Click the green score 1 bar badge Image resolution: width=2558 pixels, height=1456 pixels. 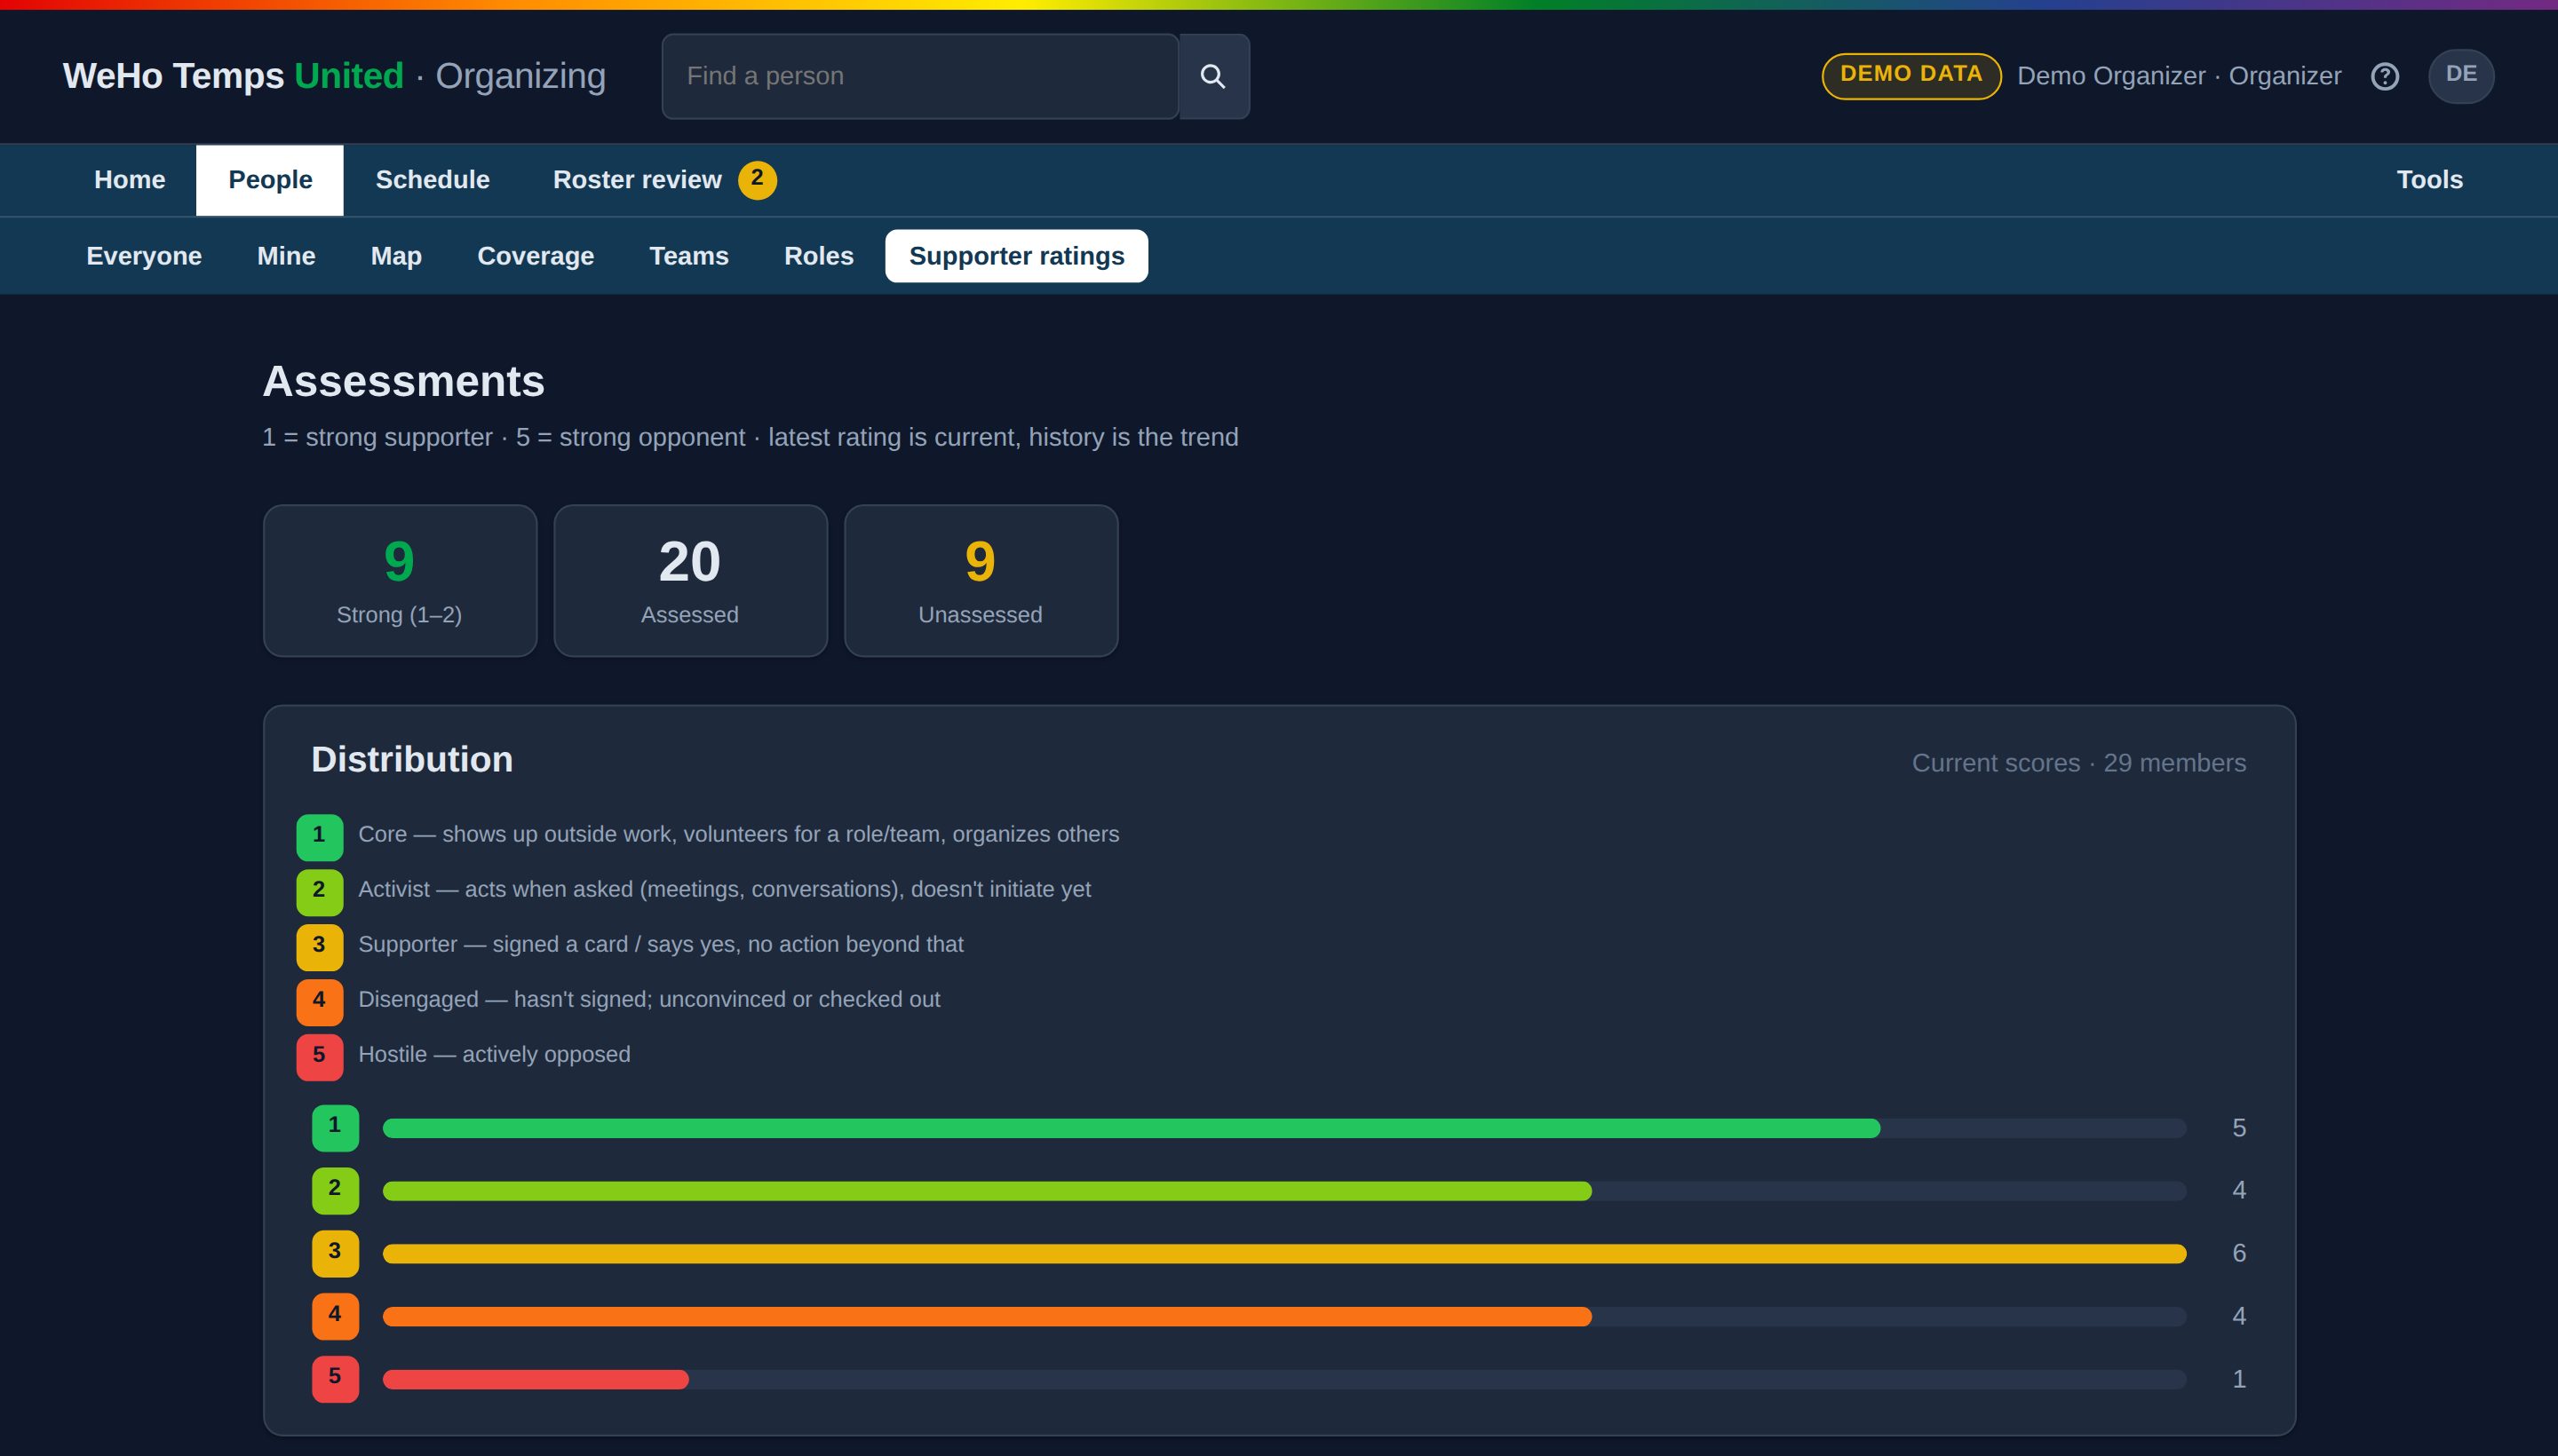[x=335, y=1128]
